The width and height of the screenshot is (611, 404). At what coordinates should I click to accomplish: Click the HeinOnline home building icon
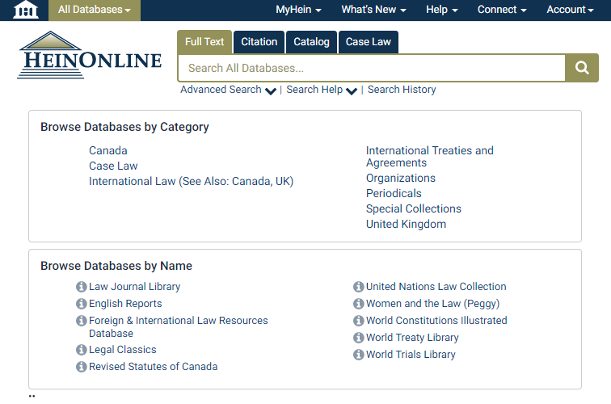click(25, 10)
